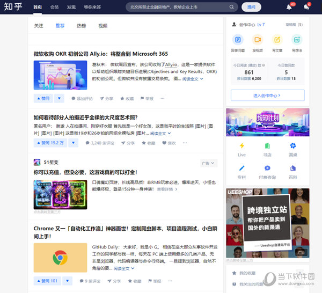Open the Chrome 自动化工作流 post title
Viewport: 322px width, 293px height.
[125, 232]
